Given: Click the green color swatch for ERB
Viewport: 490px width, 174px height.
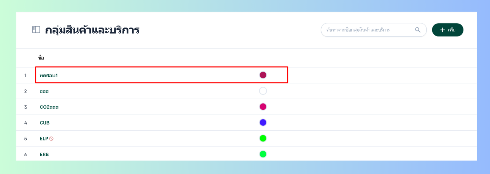Looking at the screenshot, I should 263,154.
